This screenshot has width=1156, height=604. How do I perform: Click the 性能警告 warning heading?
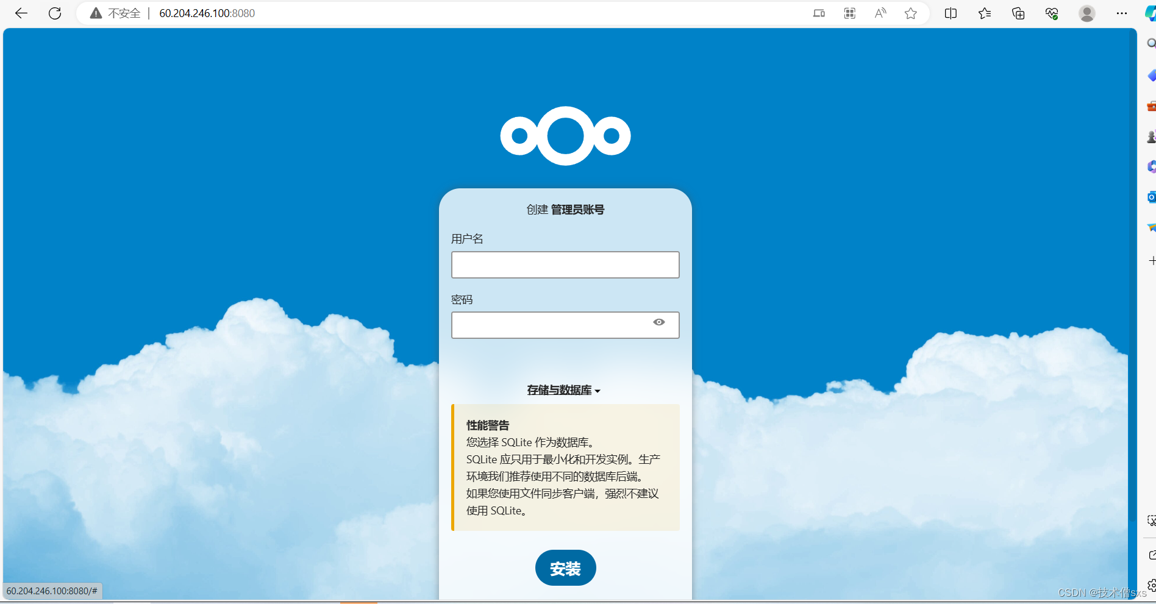488,425
